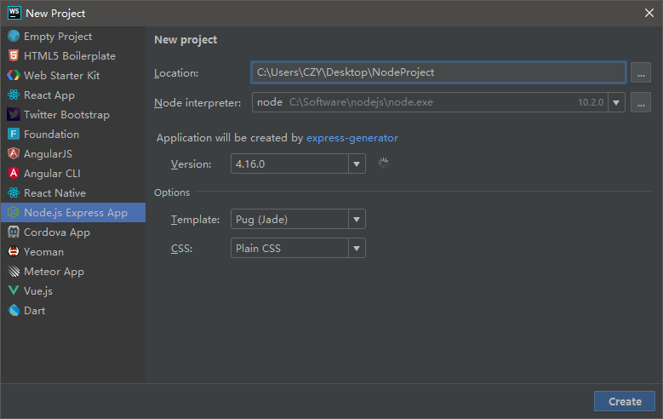Click the Location path input field

(437, 73)
